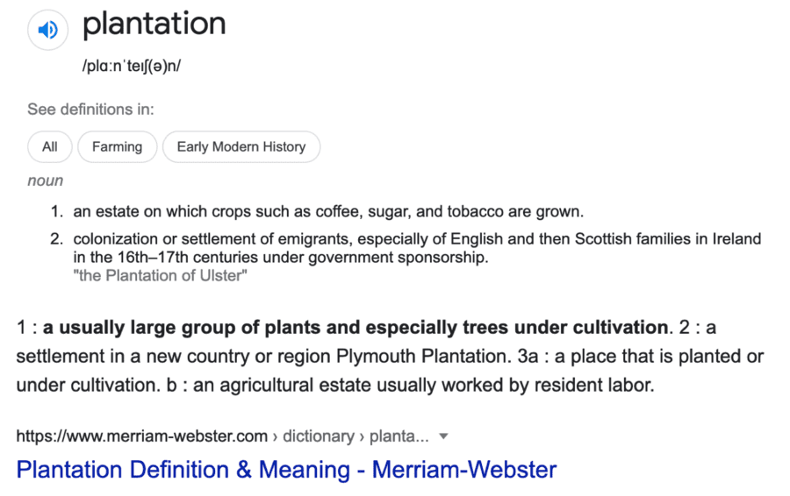The height and width of the screenshot is (496, 790).
Task: Filter definitions by Farming
Action: 117,147
